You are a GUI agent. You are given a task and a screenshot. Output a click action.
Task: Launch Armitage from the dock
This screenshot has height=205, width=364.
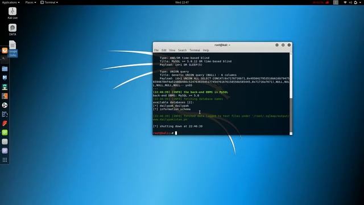coord(5,87)
